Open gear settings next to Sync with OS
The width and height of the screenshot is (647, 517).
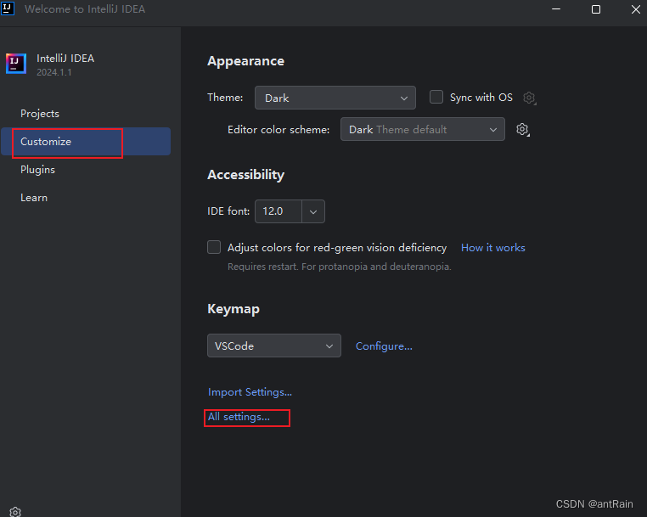pos(529,98)
